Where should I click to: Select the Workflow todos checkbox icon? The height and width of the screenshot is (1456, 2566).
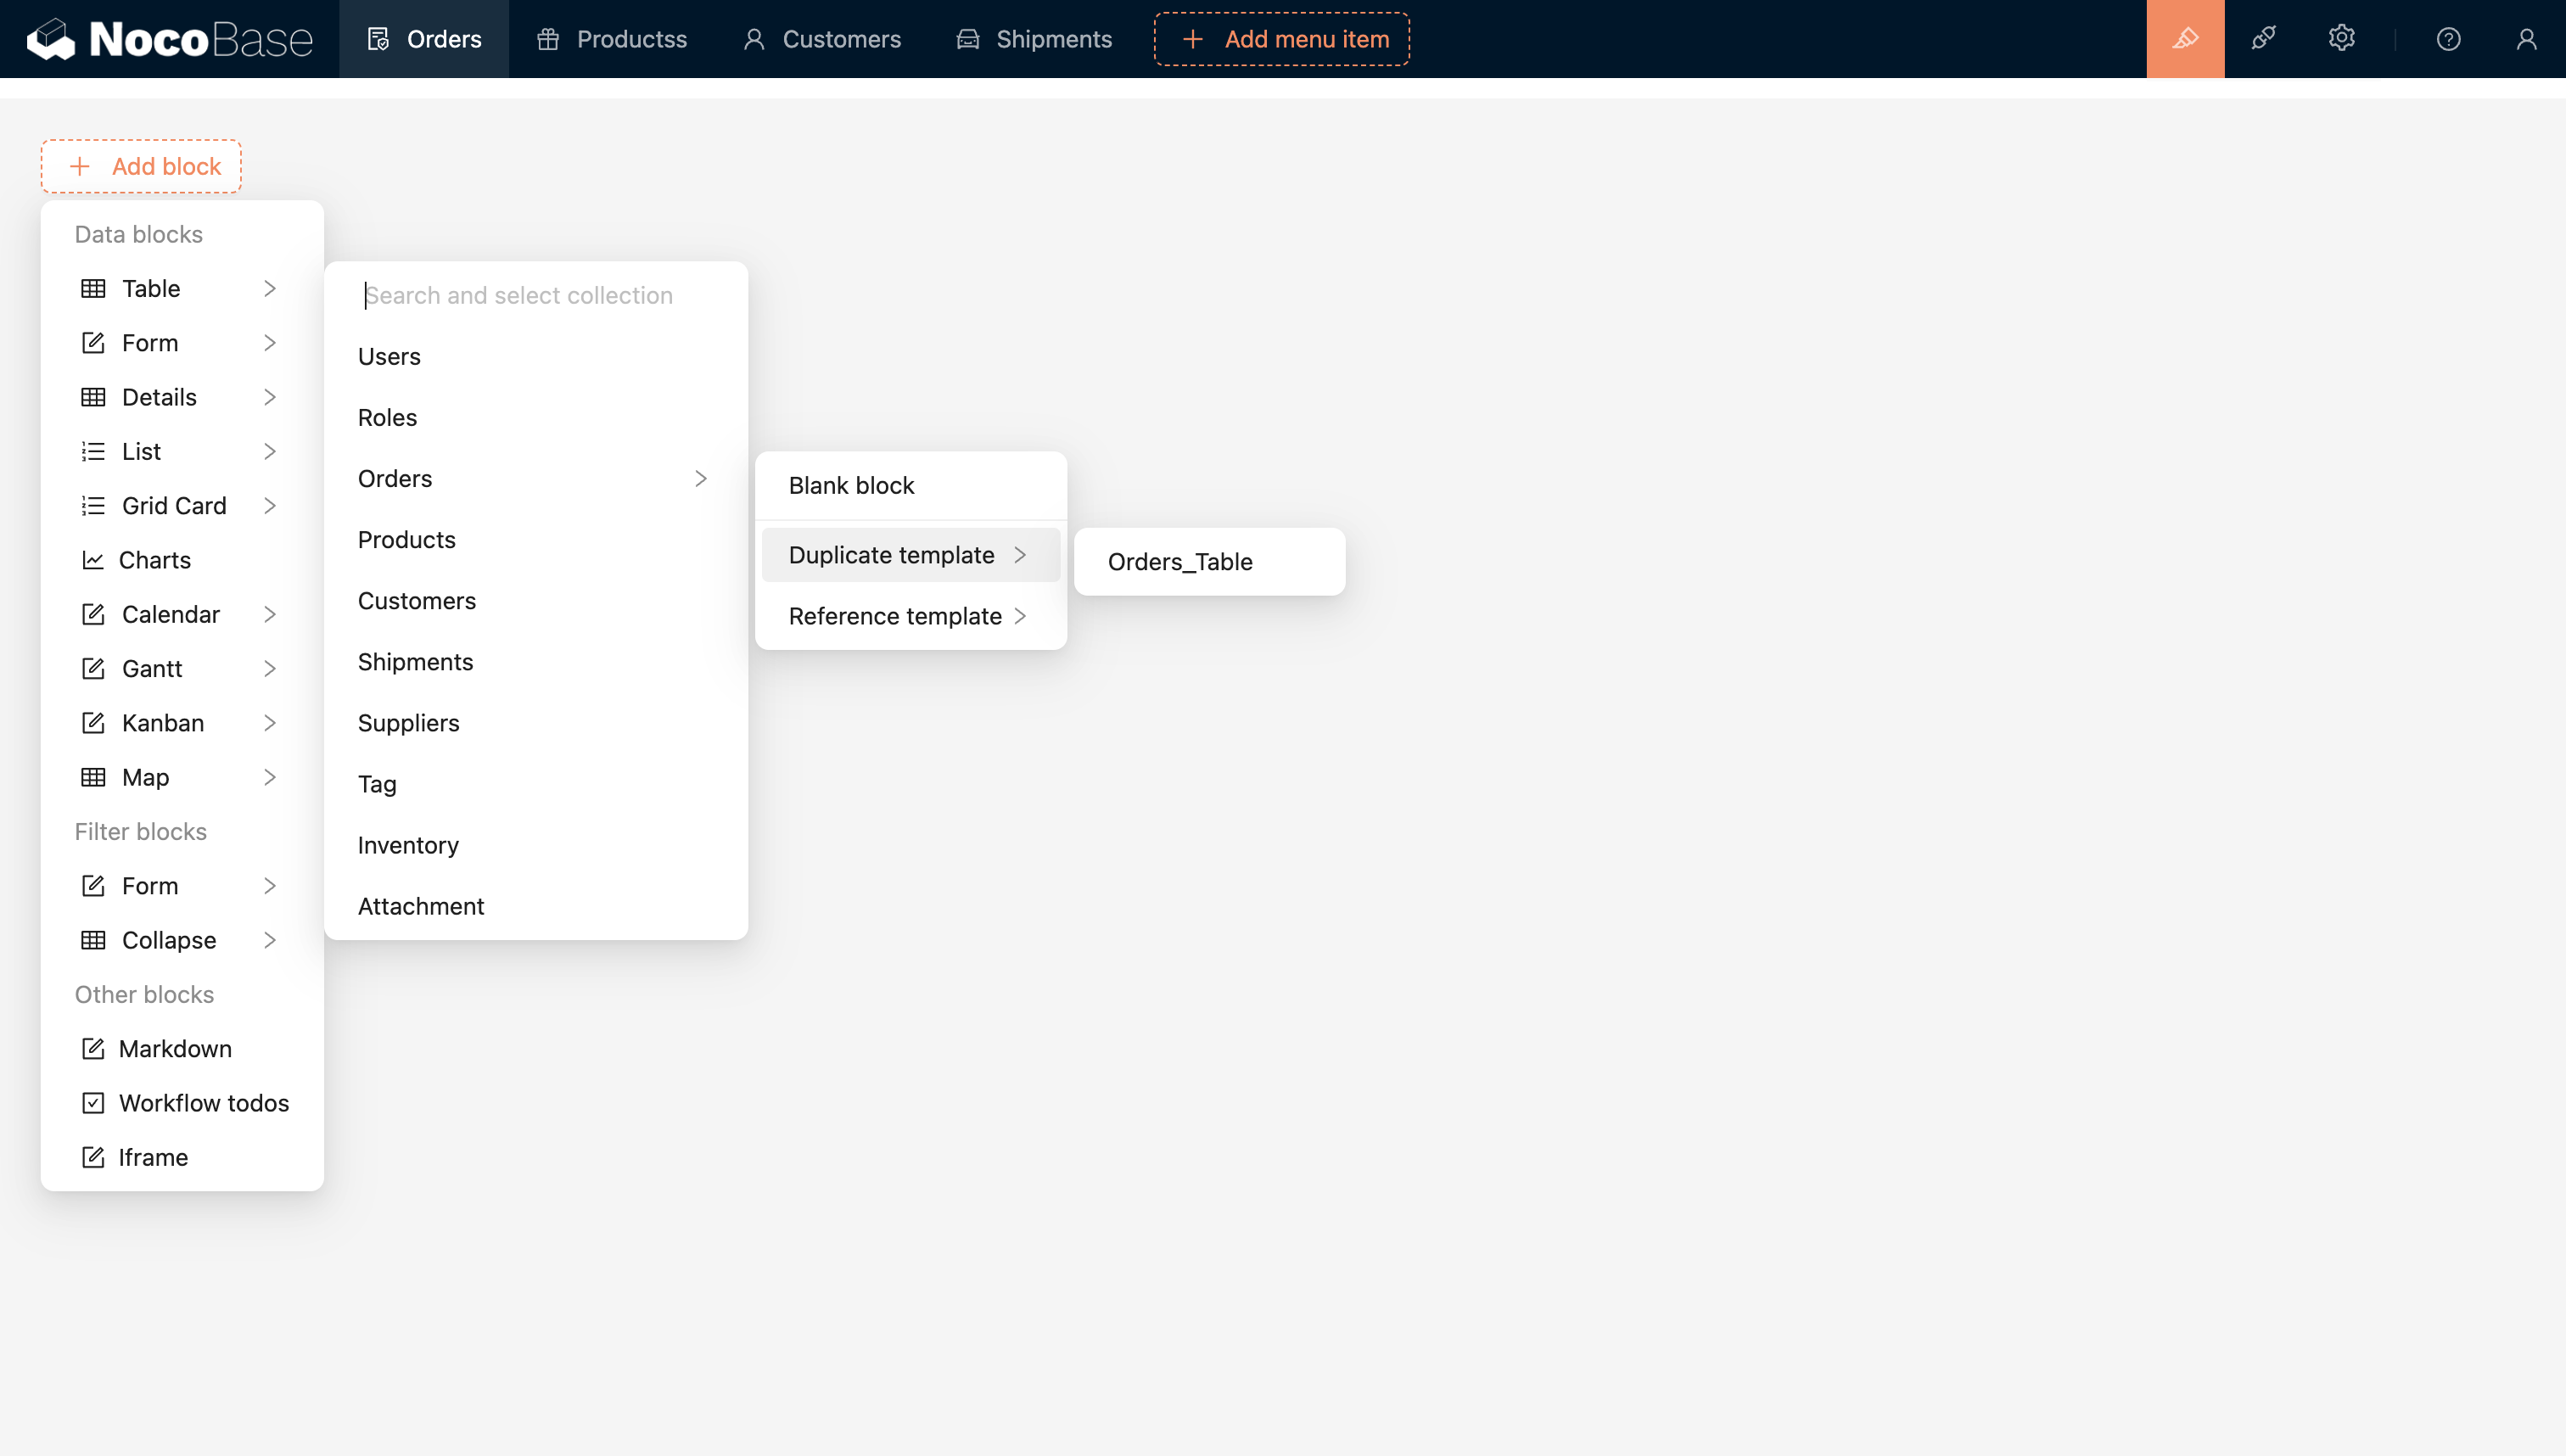(93, 1103)
